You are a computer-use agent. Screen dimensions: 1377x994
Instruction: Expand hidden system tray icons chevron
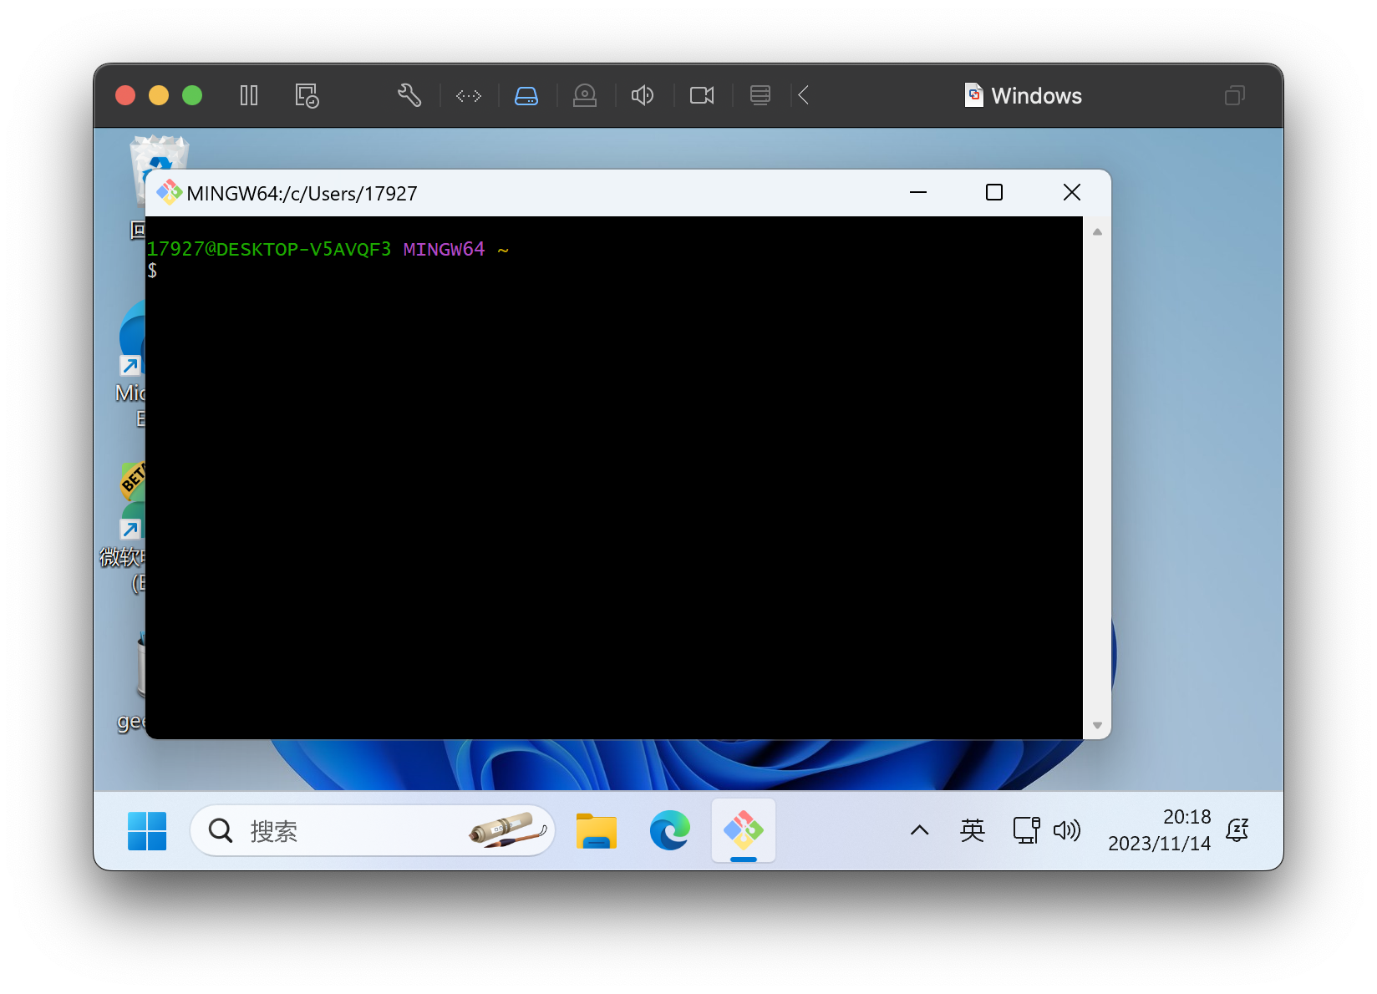[x=920, y=830]
